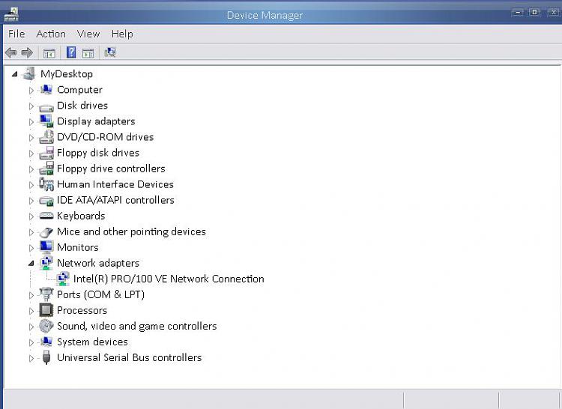Expand the DVD/CD-ROM drives arrow
This screenshot has width=562, height=409.
31,138
